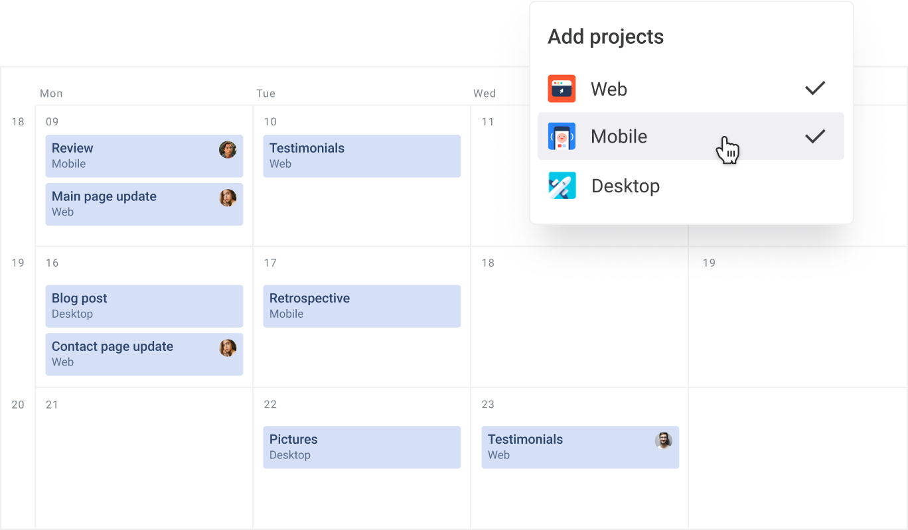Select the empty calendar cell for day 18
The image size is (908, 530).
577,318
